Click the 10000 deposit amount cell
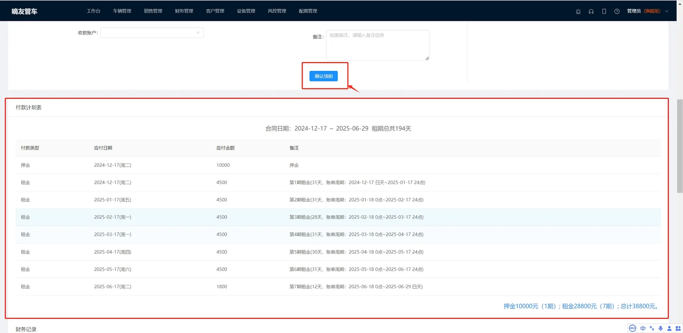The width and height of the screenshot is (683, 333). [223, 165]
